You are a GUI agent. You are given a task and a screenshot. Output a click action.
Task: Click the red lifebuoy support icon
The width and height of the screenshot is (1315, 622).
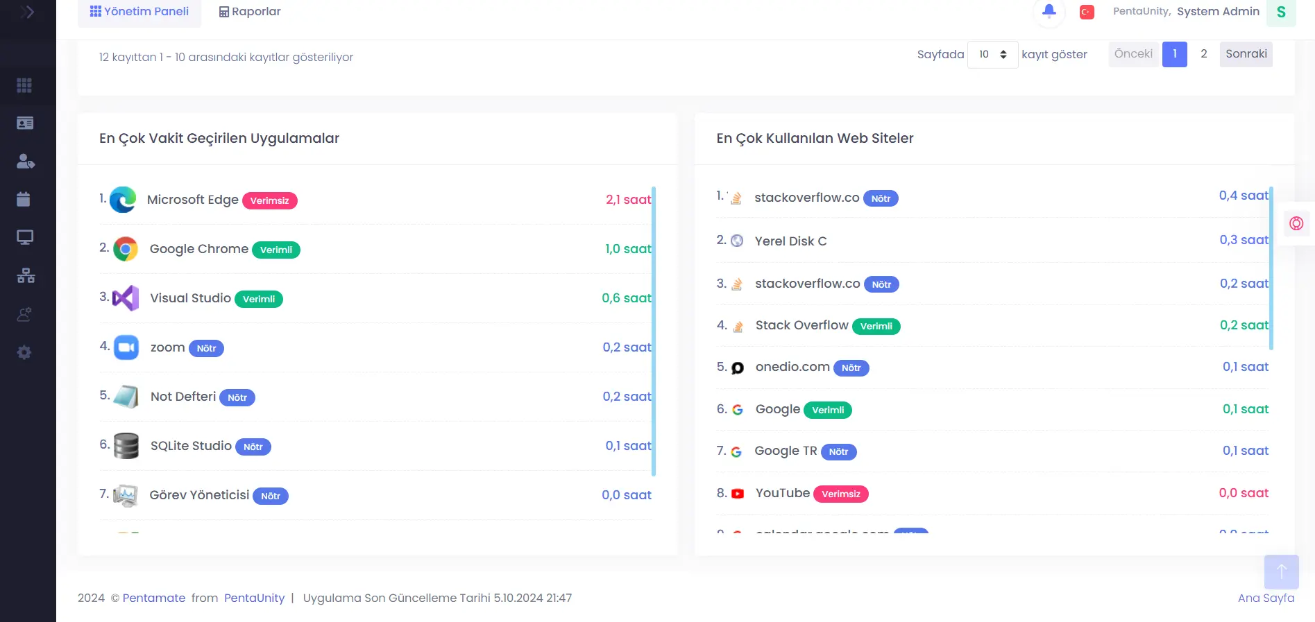click(1296, 223)
